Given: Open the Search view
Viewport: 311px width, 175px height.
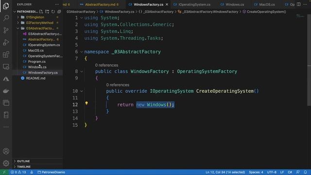Looking at the screenshot, I should pos(6,18).
